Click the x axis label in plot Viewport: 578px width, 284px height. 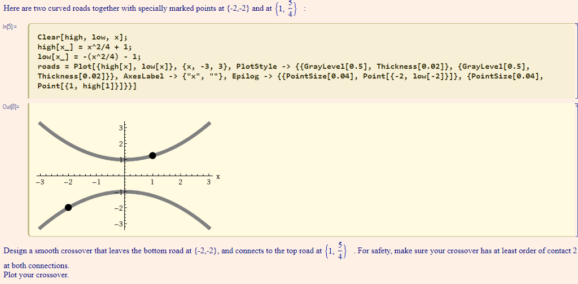[218, 176]
